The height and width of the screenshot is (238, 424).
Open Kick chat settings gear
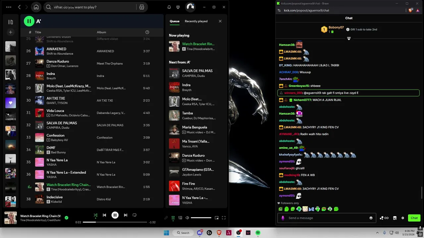(x=403, y=218)
